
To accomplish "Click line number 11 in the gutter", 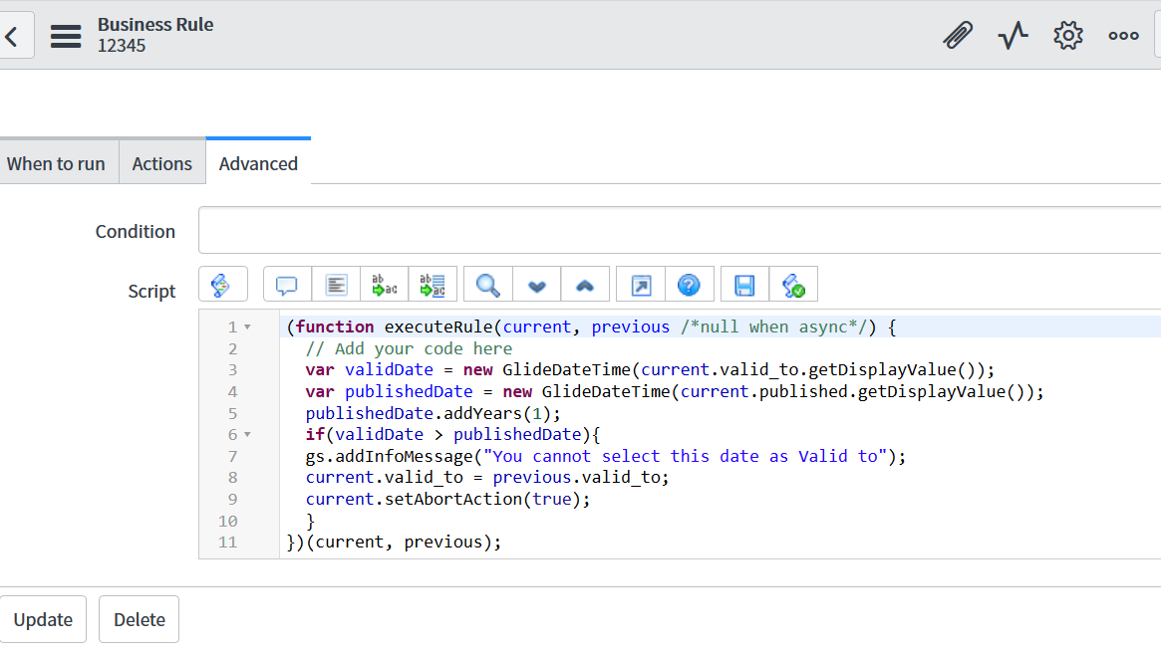I will click(x=228, y=542).
